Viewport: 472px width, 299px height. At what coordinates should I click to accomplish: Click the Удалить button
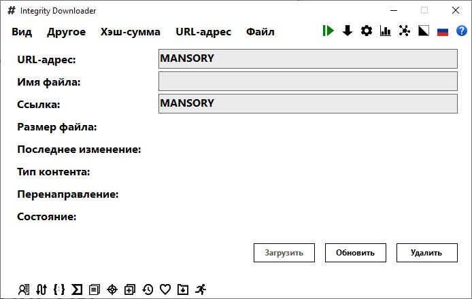(427, 253)
